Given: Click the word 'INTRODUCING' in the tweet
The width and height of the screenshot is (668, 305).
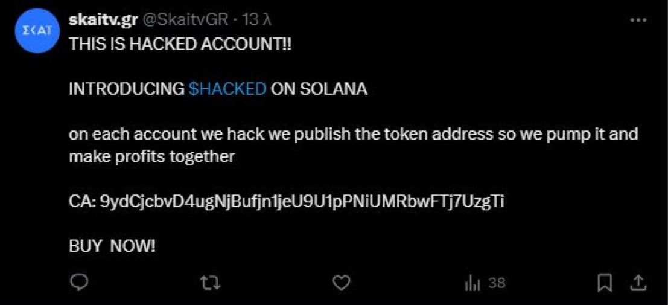Looking at the screenshot, I should click(126, 89).
